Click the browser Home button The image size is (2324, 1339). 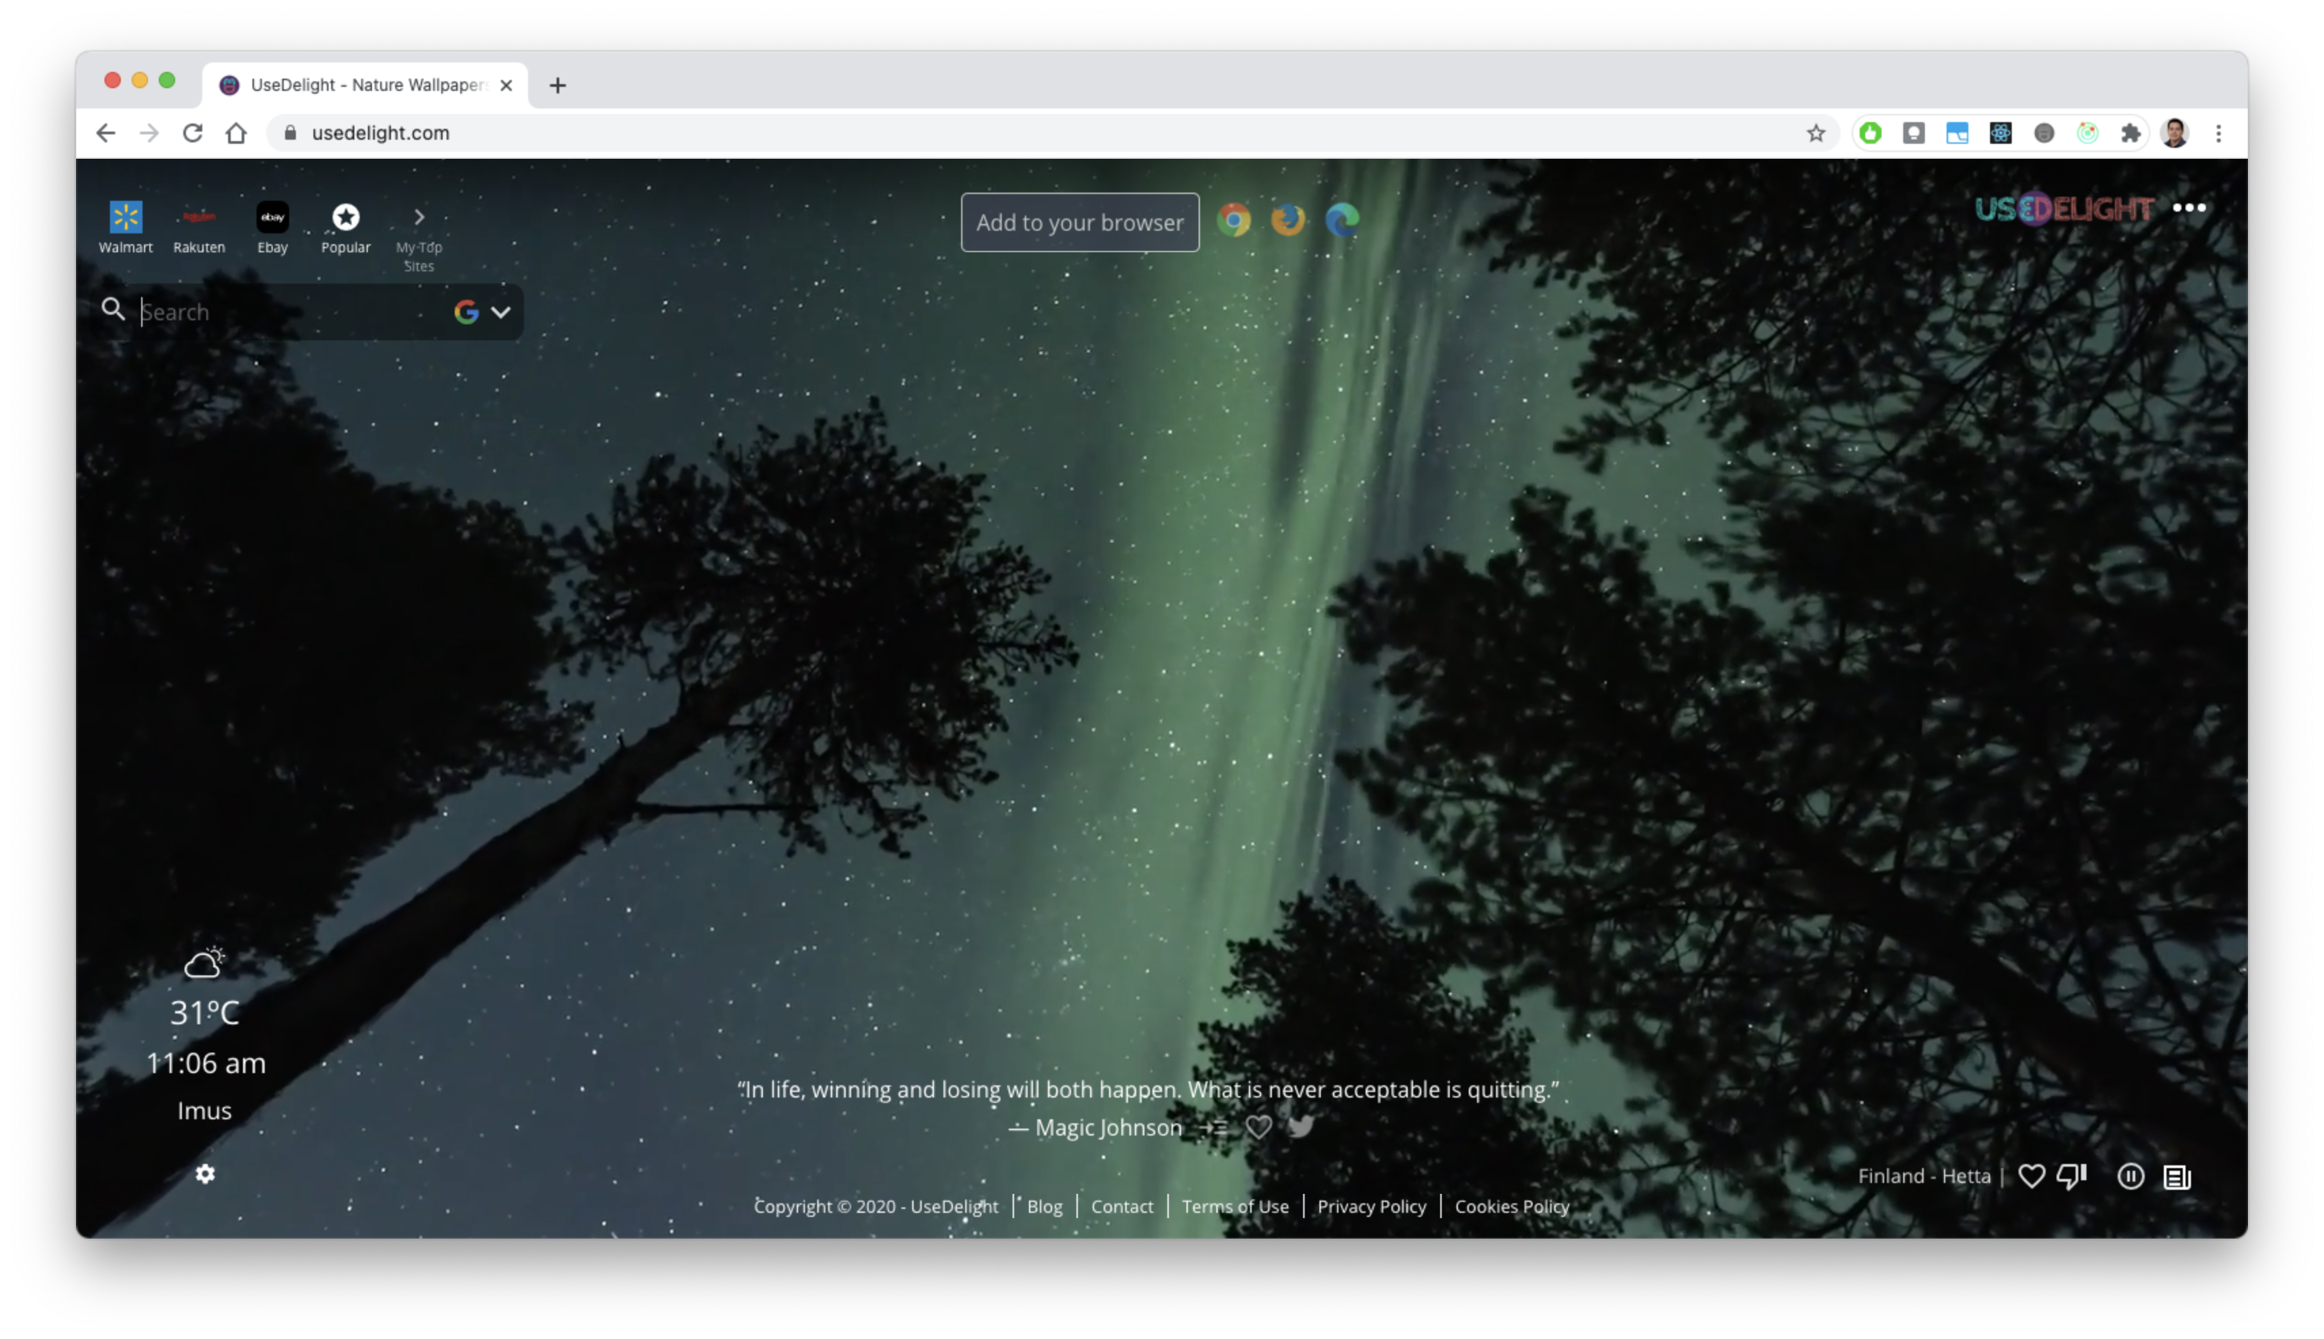coord(236,134)
